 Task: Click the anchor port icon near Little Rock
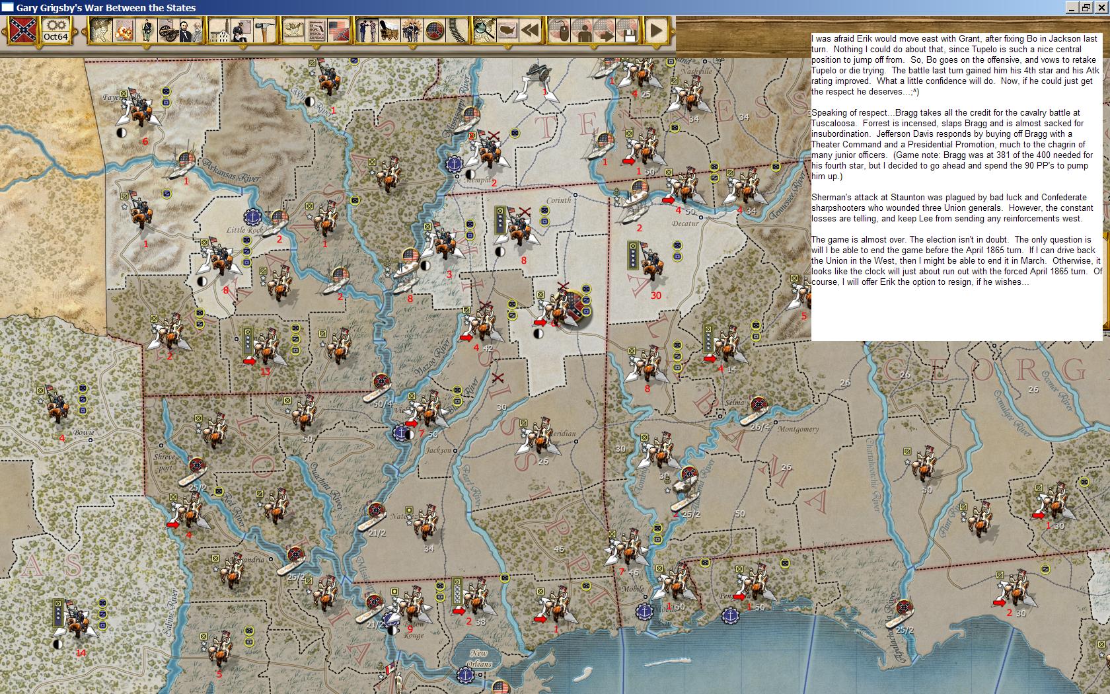(252, 216)
